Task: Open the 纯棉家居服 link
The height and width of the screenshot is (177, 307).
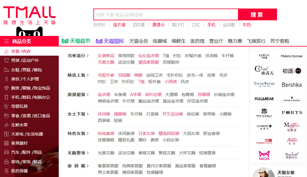Action: 132,166
